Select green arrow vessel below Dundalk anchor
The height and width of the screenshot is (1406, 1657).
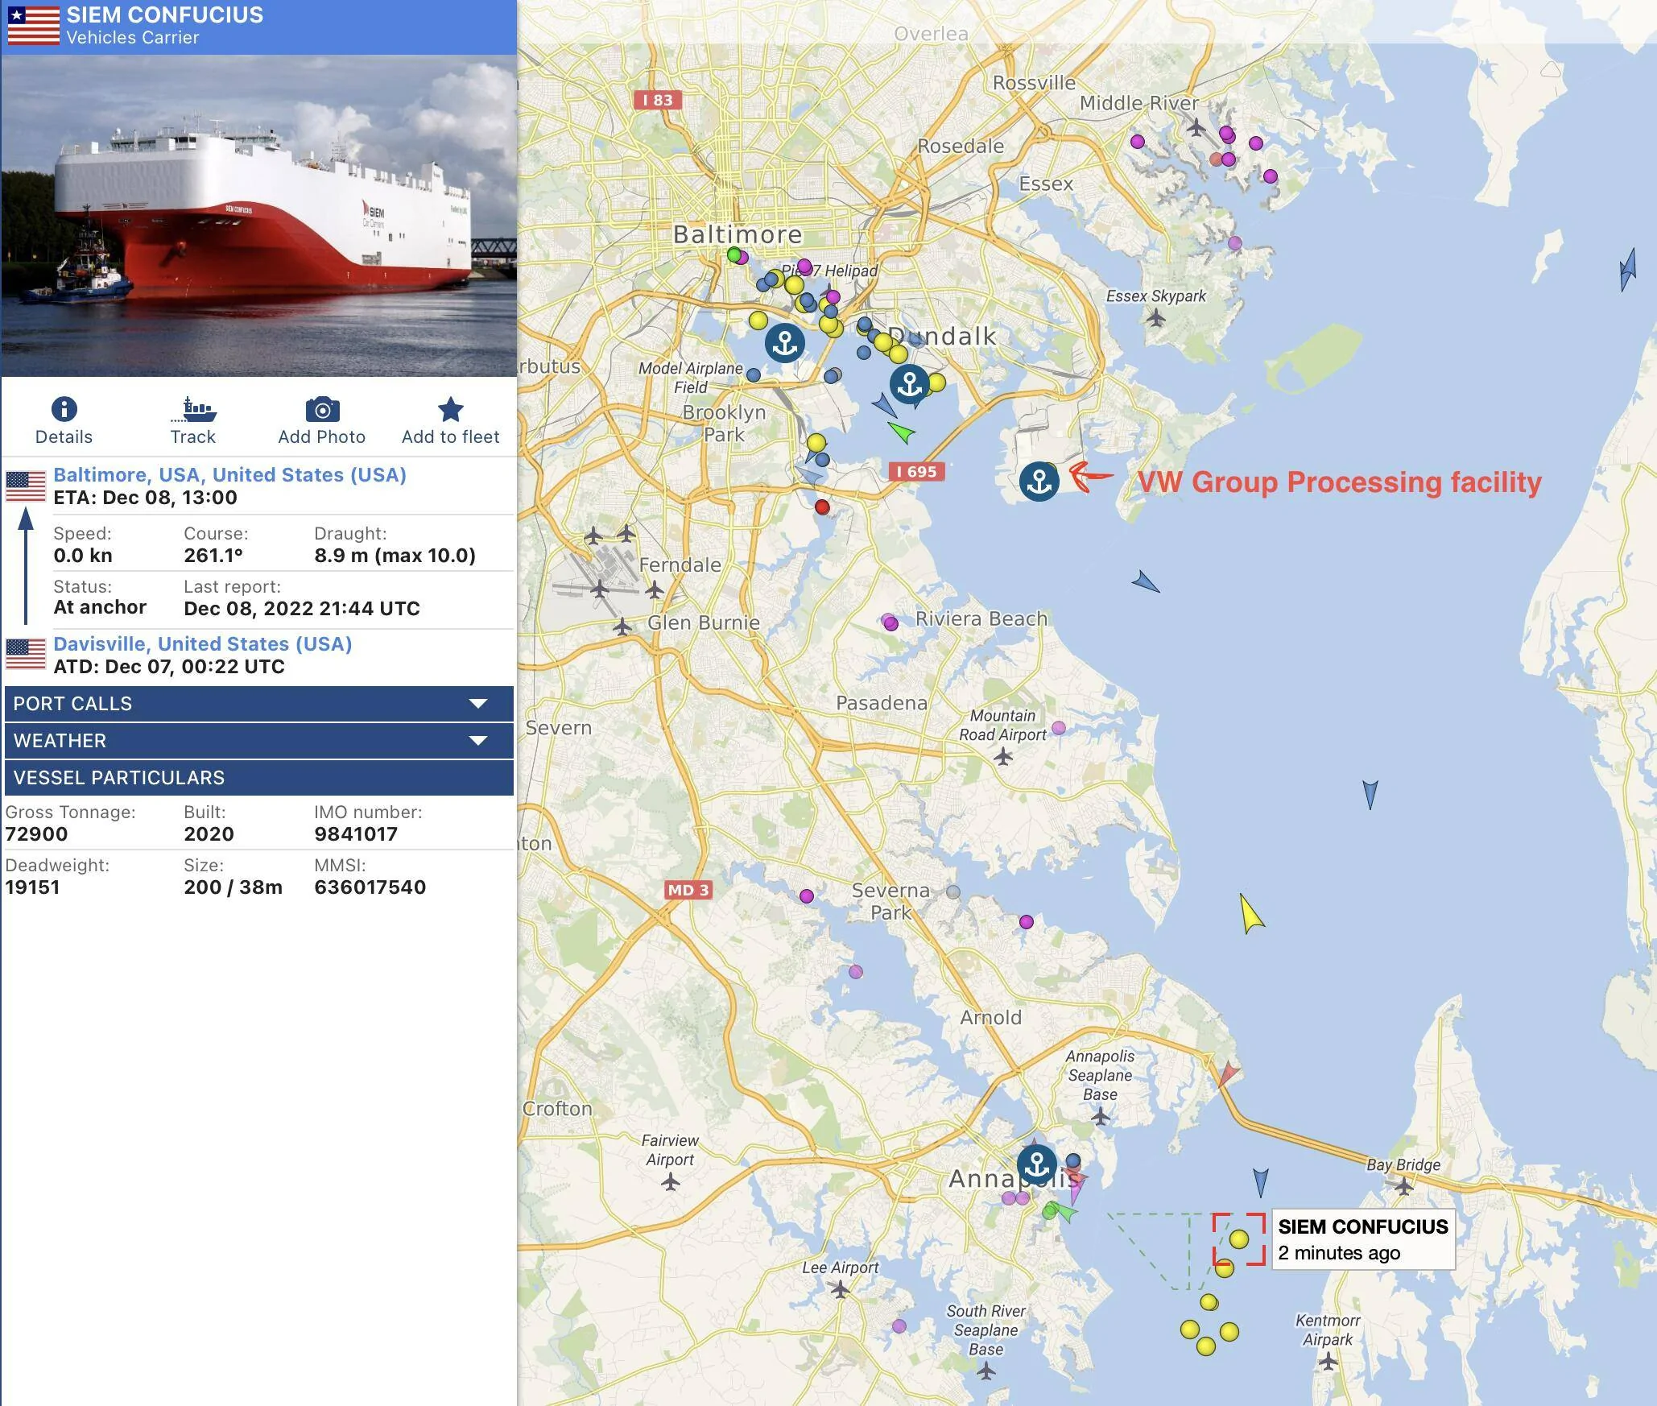click(x=902, y=432)
